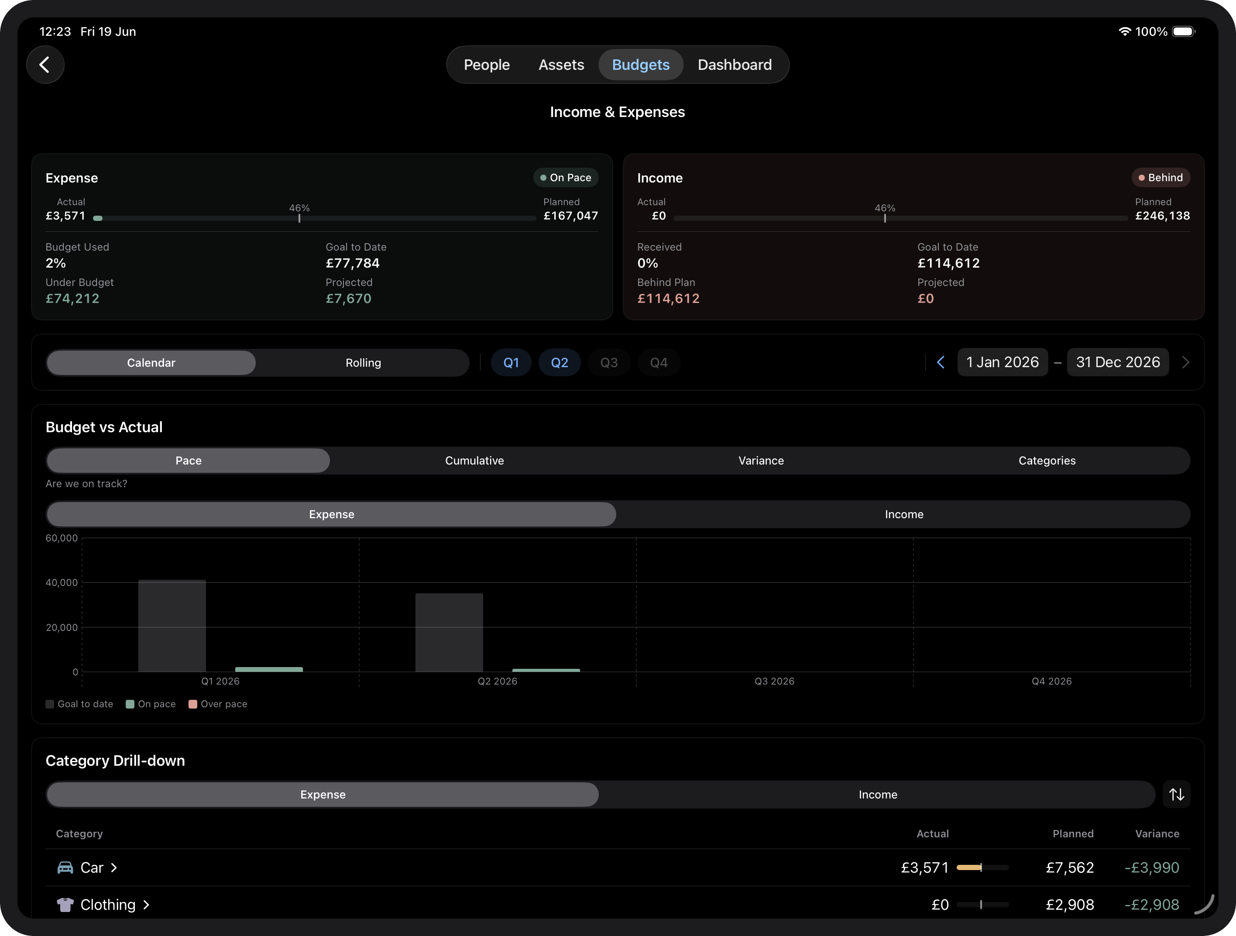The height and width of the screenshot is (936, 1236).
Task: Tap the Clothing planned £2,908 amount
Action: tap(1070, 904)
